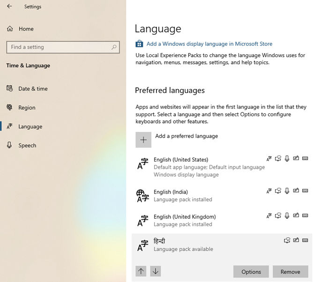Click the Time & Language heading
328x282 pixels.
click(x=28, y=66)
